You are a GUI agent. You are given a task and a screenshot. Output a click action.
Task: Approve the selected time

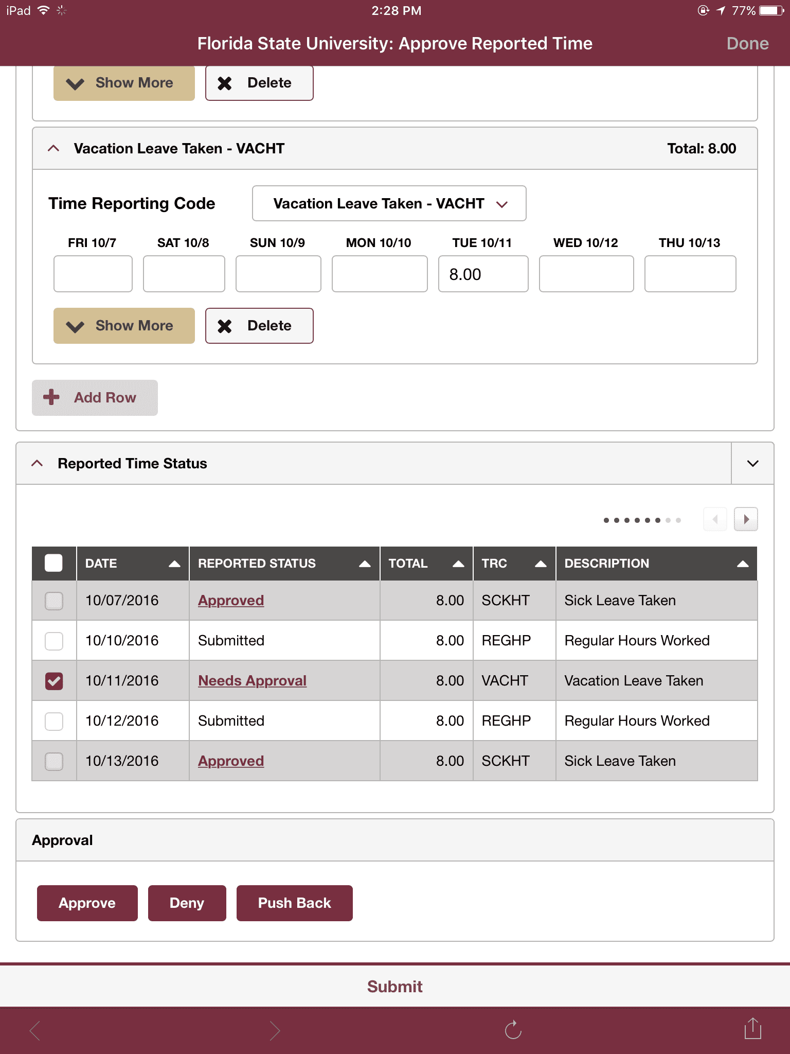coord(87,903)
